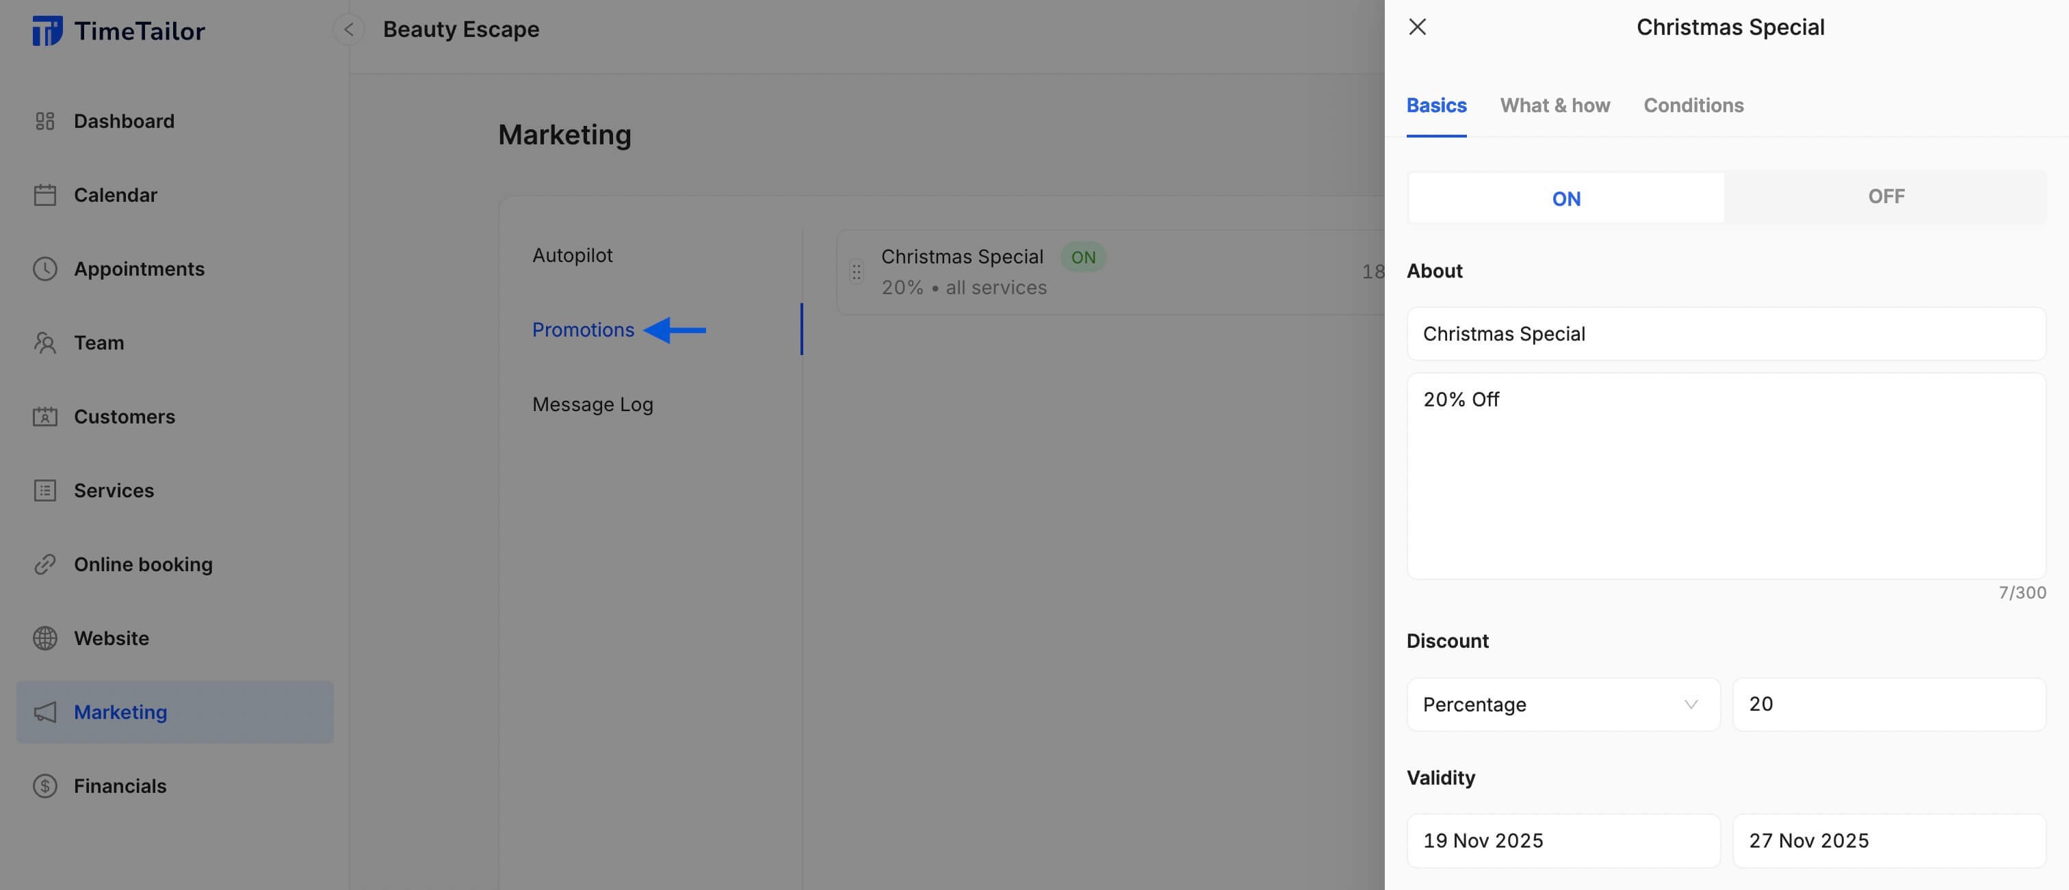
Task: Open Online booking link icon
Action: [x=45, y=564]
